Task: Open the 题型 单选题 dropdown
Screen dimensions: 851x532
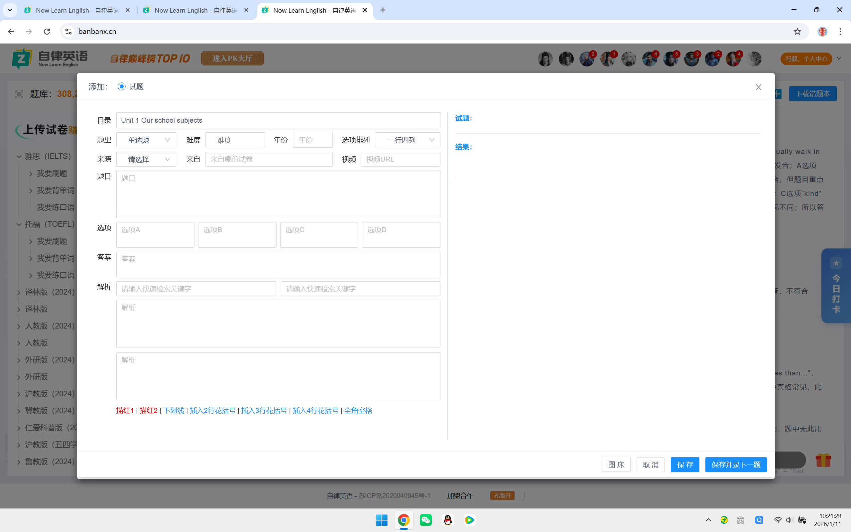Action: click(x=146, y=140)
